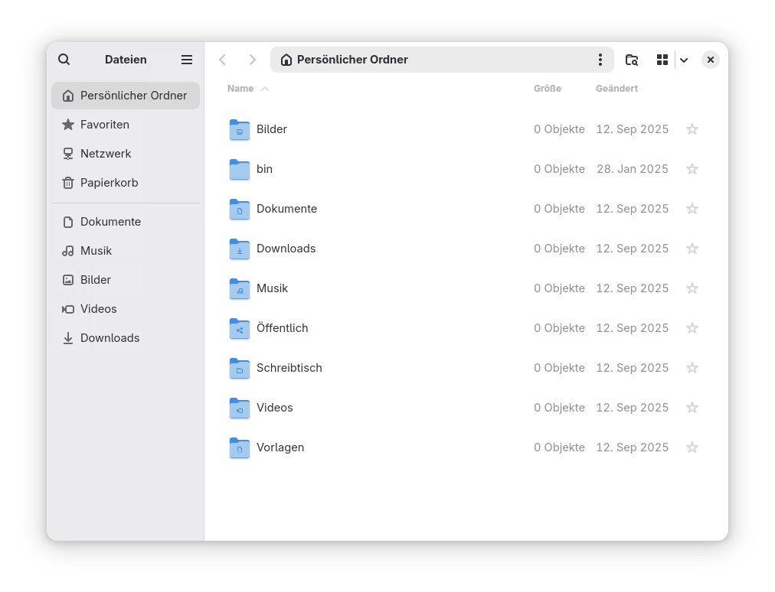This screenshot has height=592, width=775.
Task: Open the hamburger menu next to Dateien
Action: [x=186, y=59]
